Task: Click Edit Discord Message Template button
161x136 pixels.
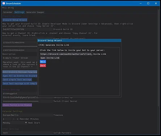Action: 20,72
